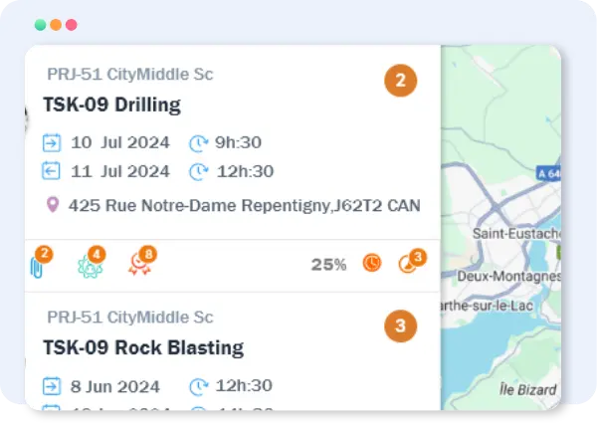Click the green window dot in title bar
This screenshot has width=597, height=429.
pos(40,25)
